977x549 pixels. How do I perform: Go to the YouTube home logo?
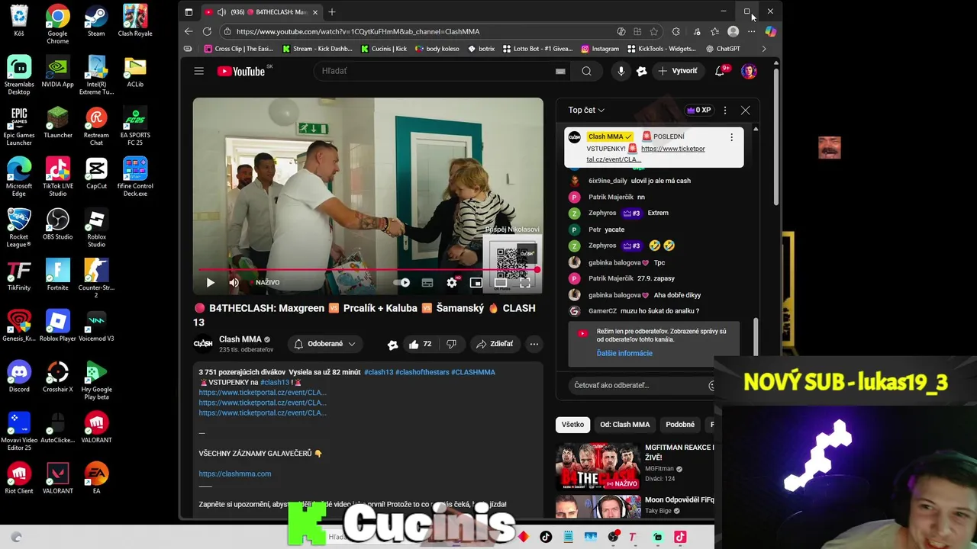coord(240,71)
